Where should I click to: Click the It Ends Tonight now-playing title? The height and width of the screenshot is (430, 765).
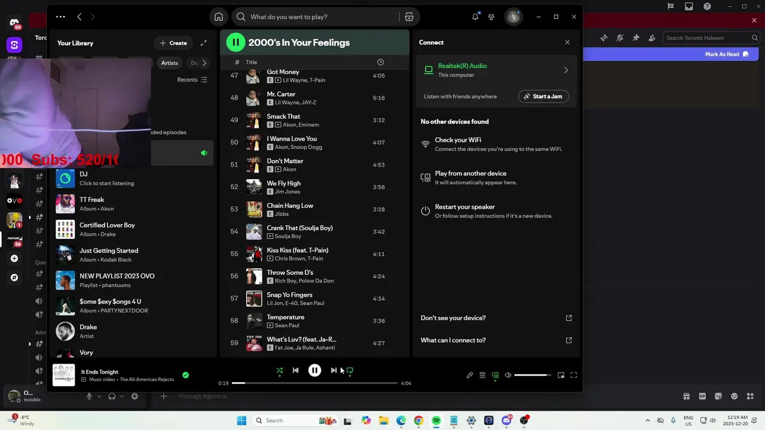point(100,371)
